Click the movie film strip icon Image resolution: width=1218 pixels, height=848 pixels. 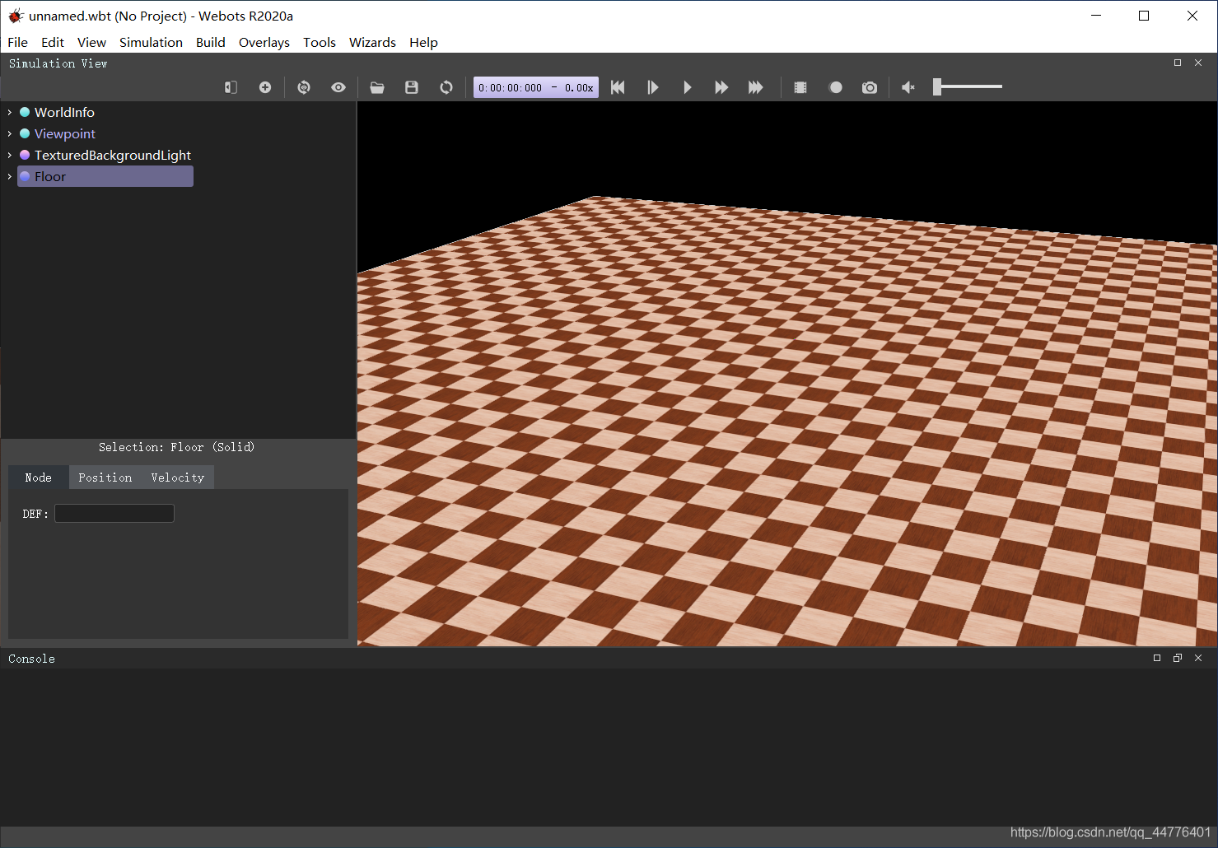click(800, 87)
